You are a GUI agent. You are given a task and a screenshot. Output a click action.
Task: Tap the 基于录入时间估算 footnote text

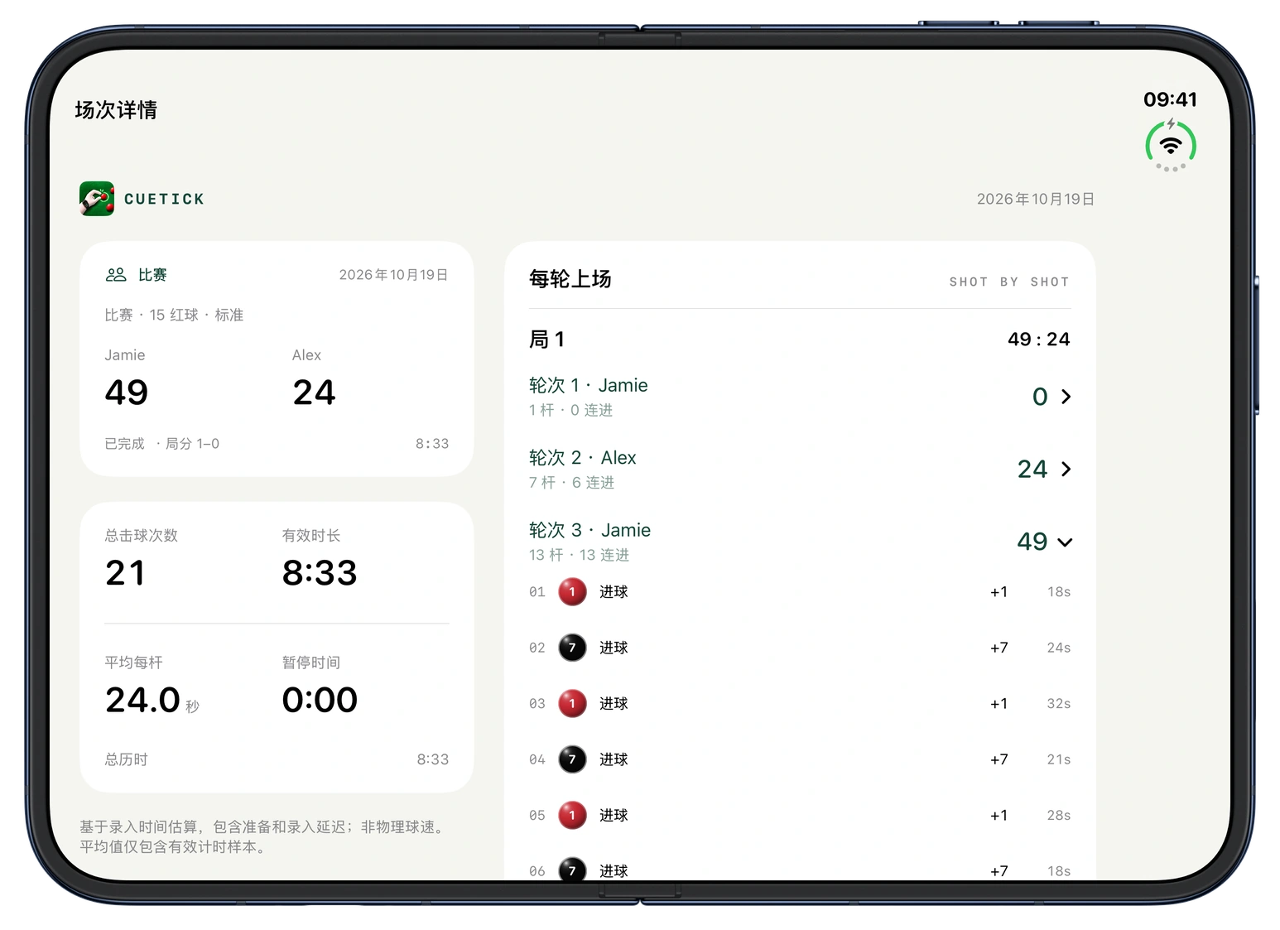click(x=264, y=837)
